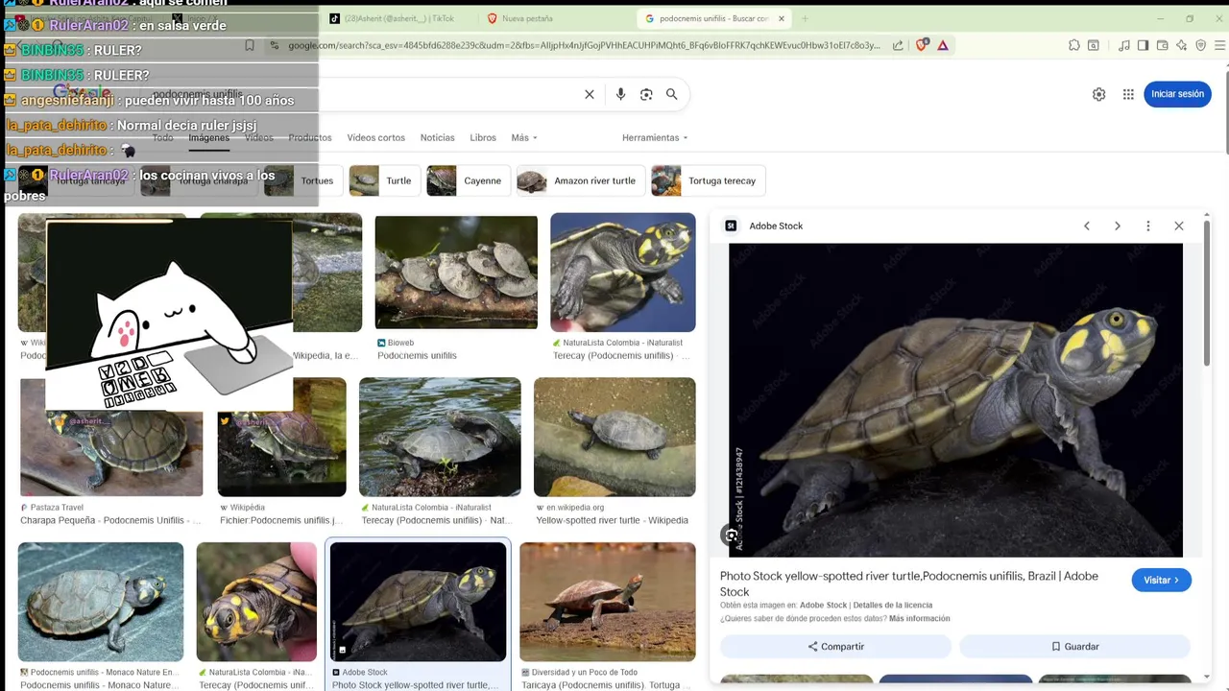Screen dimensions: 1229x691
Task: Open the Adobe Stock source link under title
Action: [x=823, y=606]
